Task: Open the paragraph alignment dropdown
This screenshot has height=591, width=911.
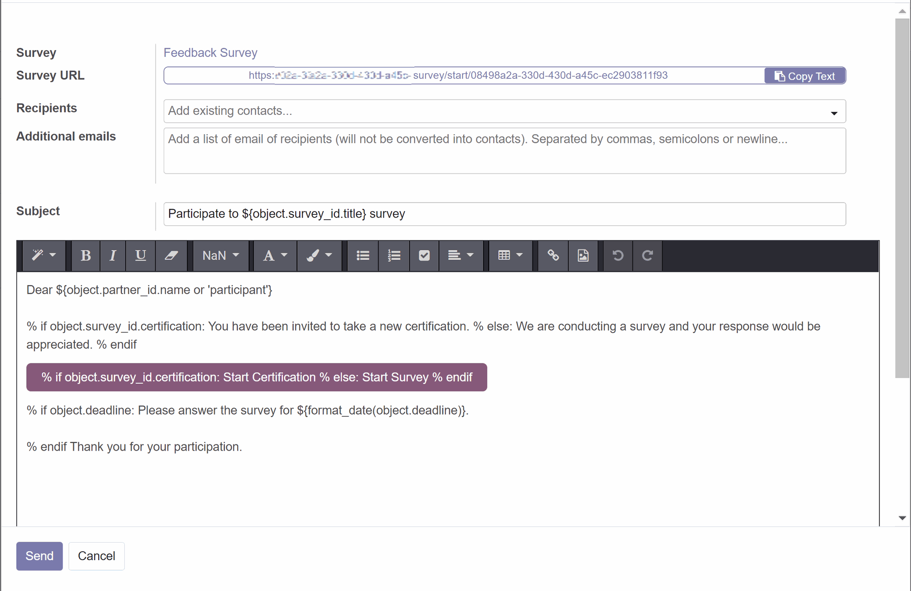Action: pyautogui.click(x=461, y=256)
